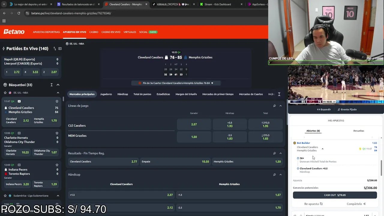Screen dimensions: 384x216
Task: Pin the Resultado - Fin Tiempo Reg. market
Action: [274, 153]
